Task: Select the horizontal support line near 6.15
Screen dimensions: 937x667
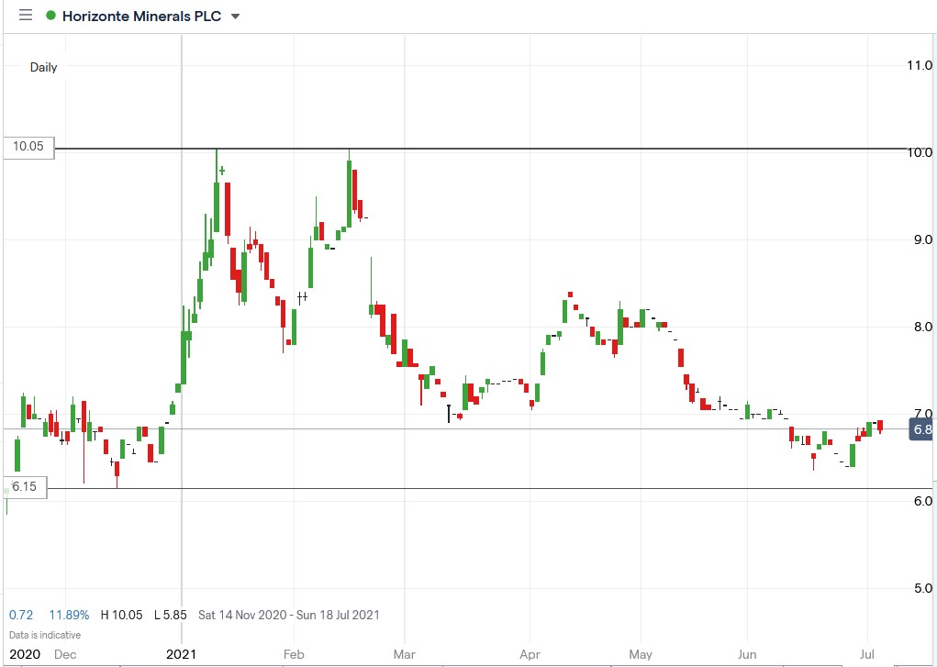Action: pos(551,486)
